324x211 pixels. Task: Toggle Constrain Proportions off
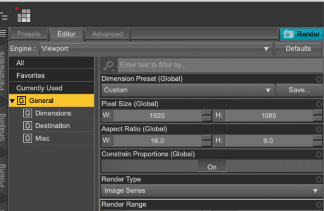point(211,166)
